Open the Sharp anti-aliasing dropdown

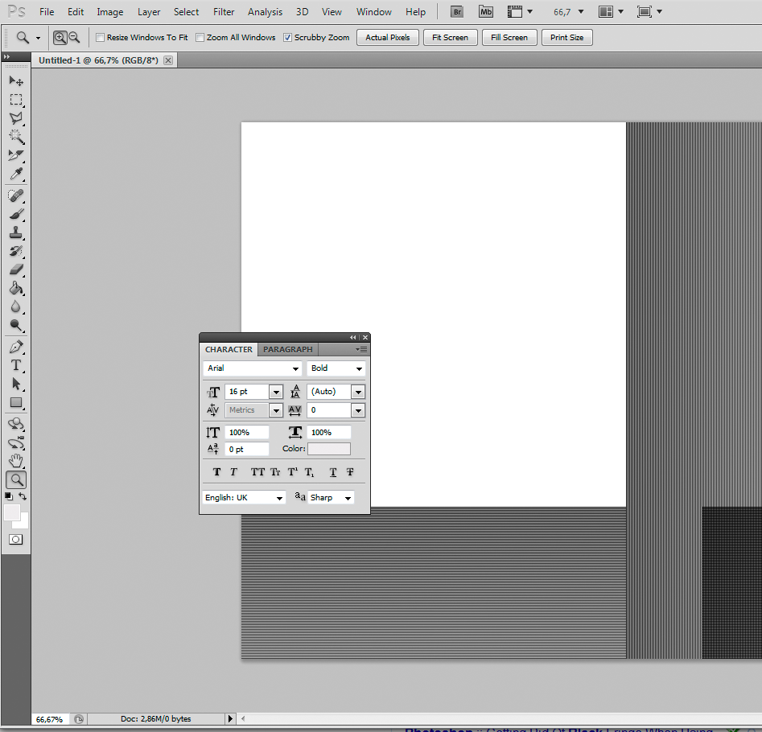(348, 498)
